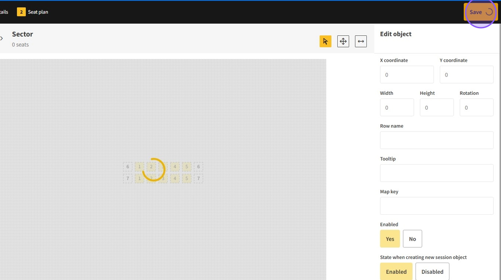The image size is (501, 280).
Task: Click into the Rotation field
Action: point(476,108)
